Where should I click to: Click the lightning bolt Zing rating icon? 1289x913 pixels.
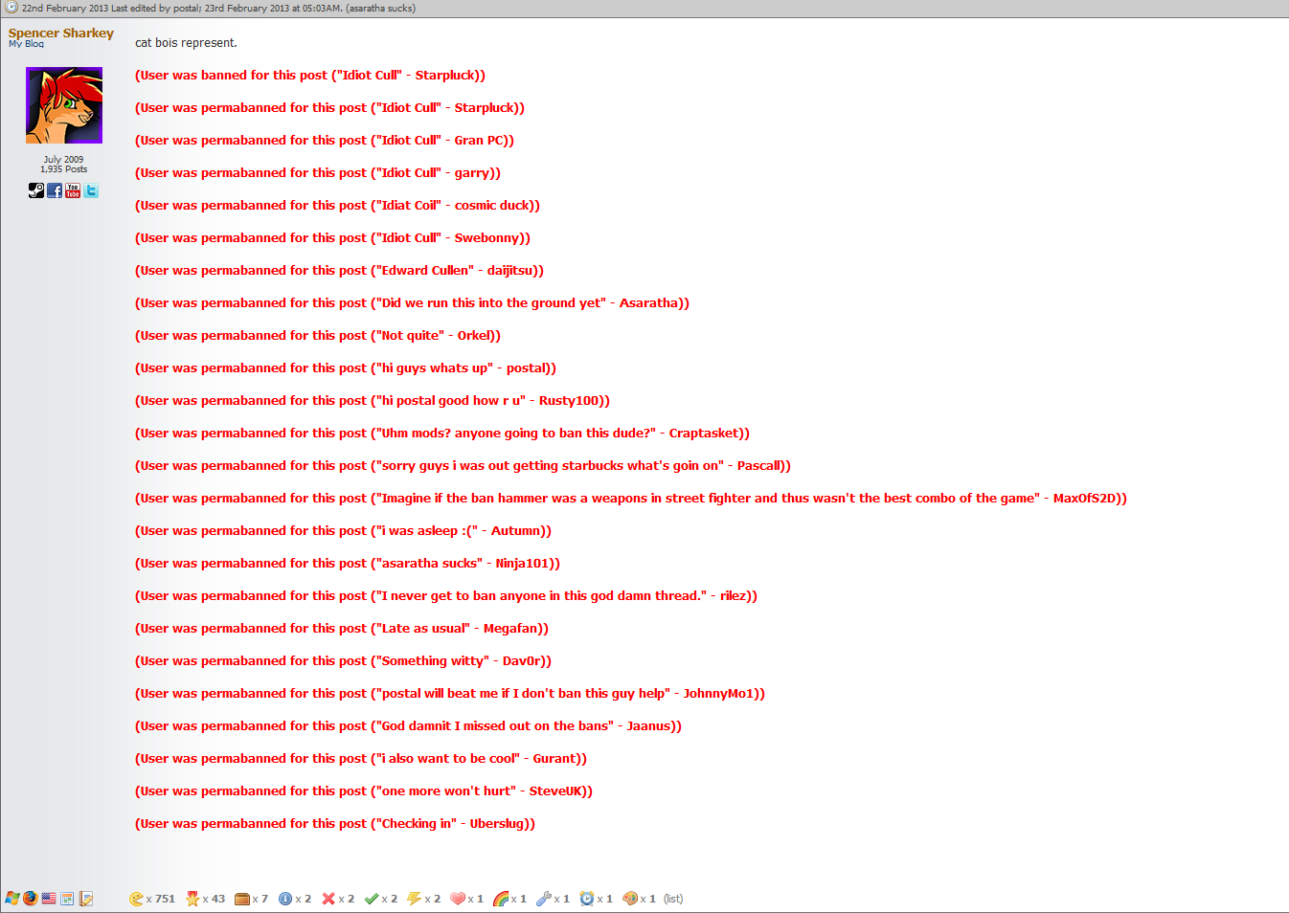pyautogui.click(x=415, y=899)
